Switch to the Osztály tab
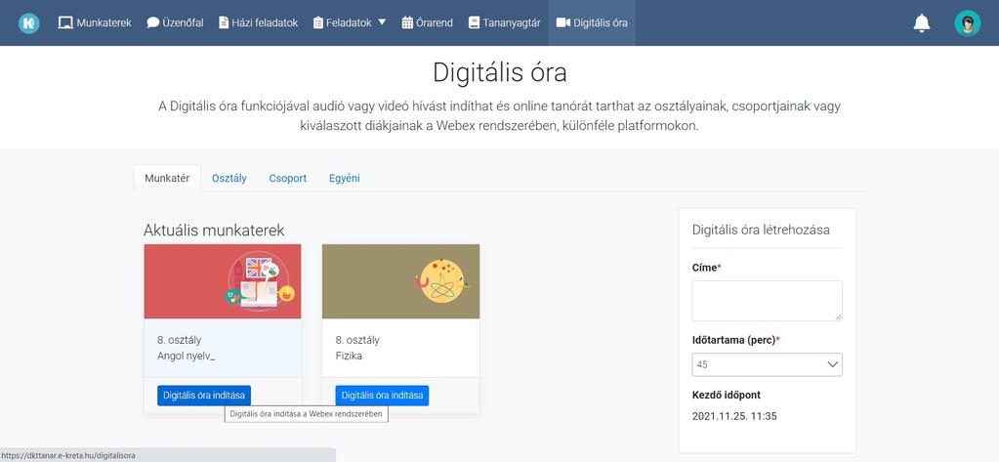 (229, 179)
